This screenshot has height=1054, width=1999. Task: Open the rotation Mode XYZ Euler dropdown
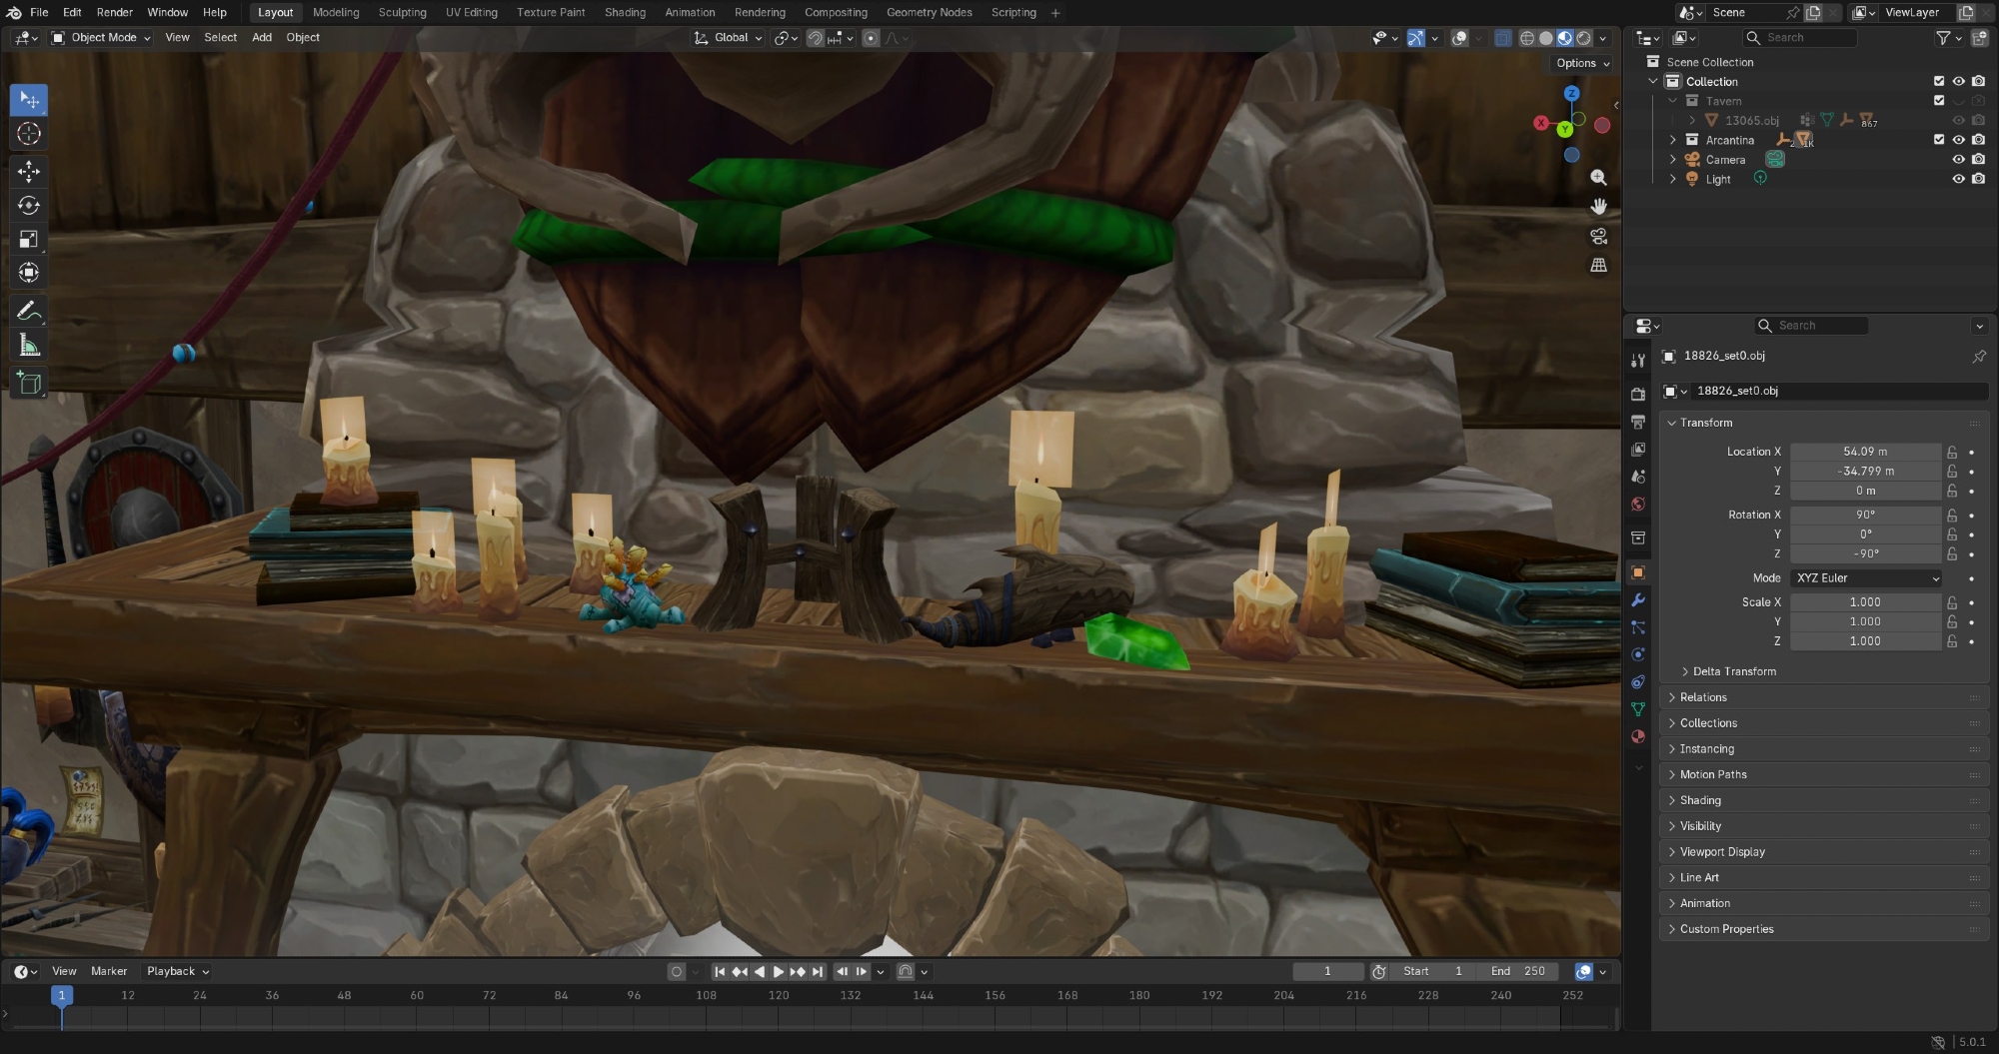[x=1865, y=578]
